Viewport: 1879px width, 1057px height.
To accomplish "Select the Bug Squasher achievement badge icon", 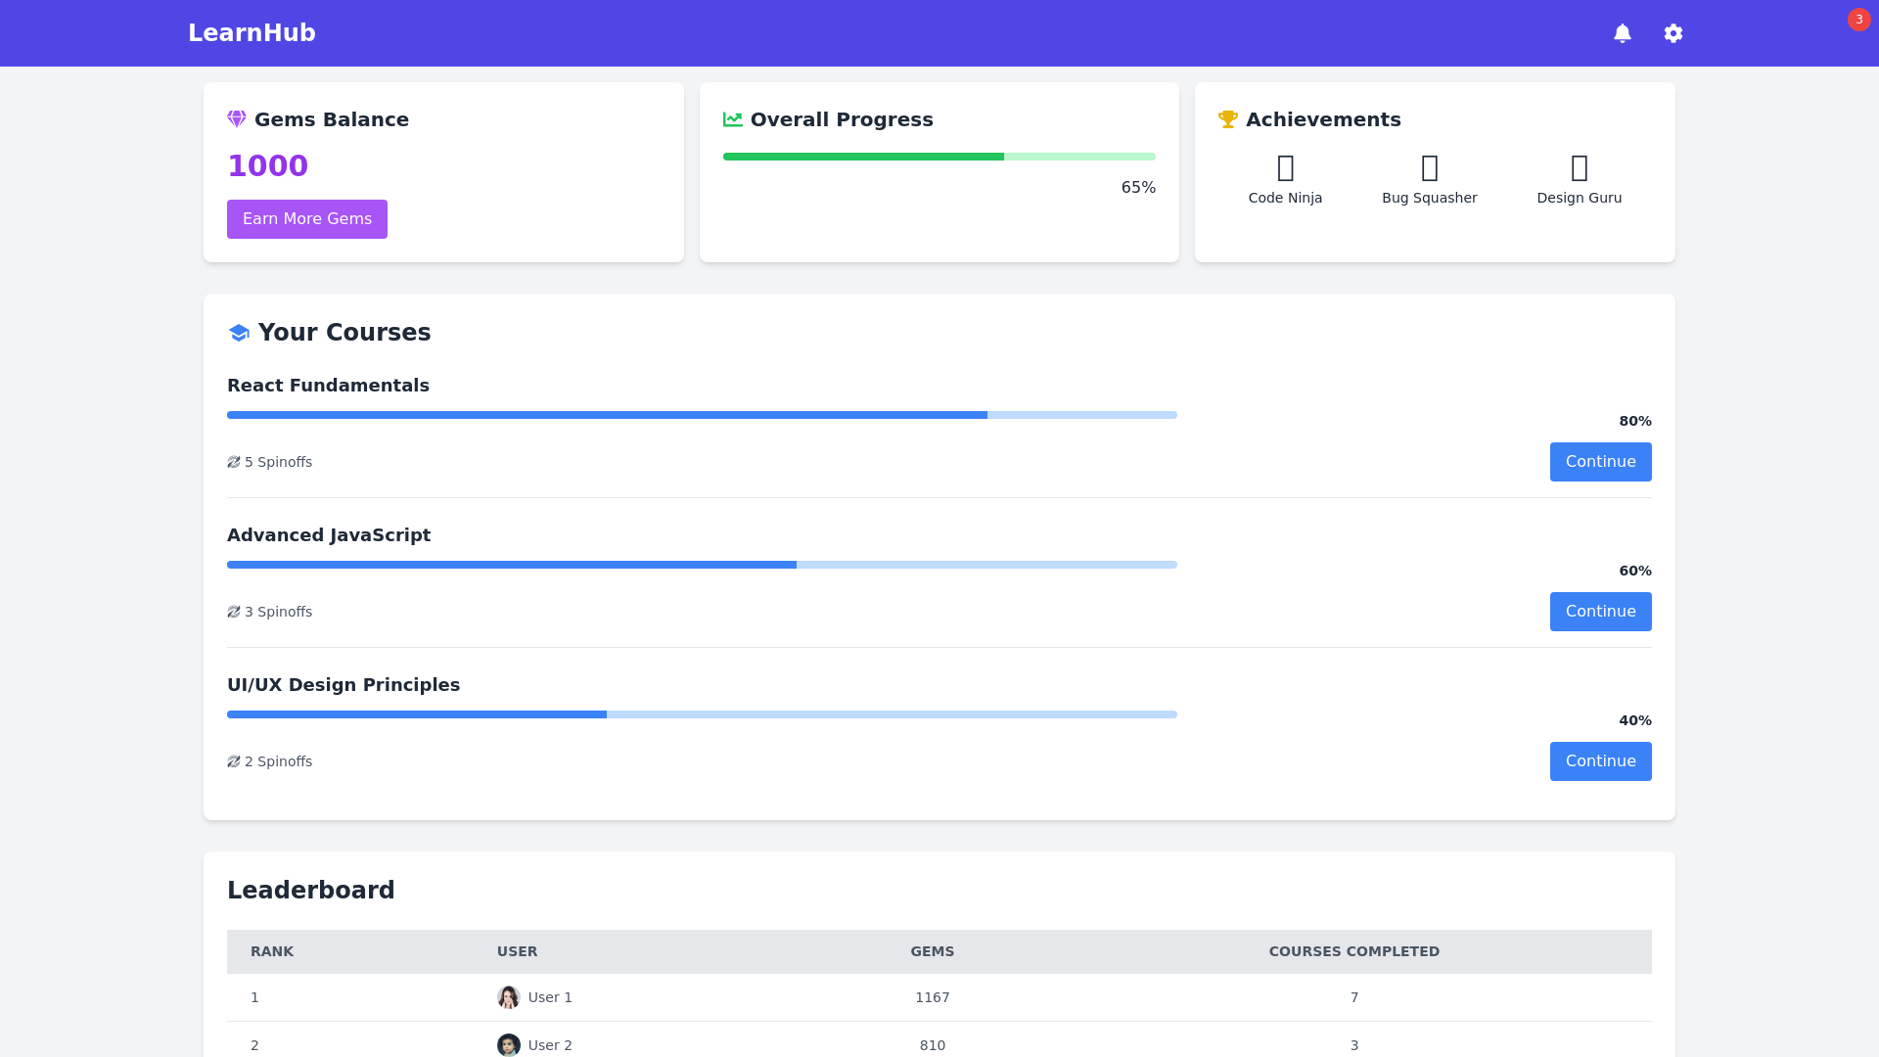I will [x=1430, y=168].
